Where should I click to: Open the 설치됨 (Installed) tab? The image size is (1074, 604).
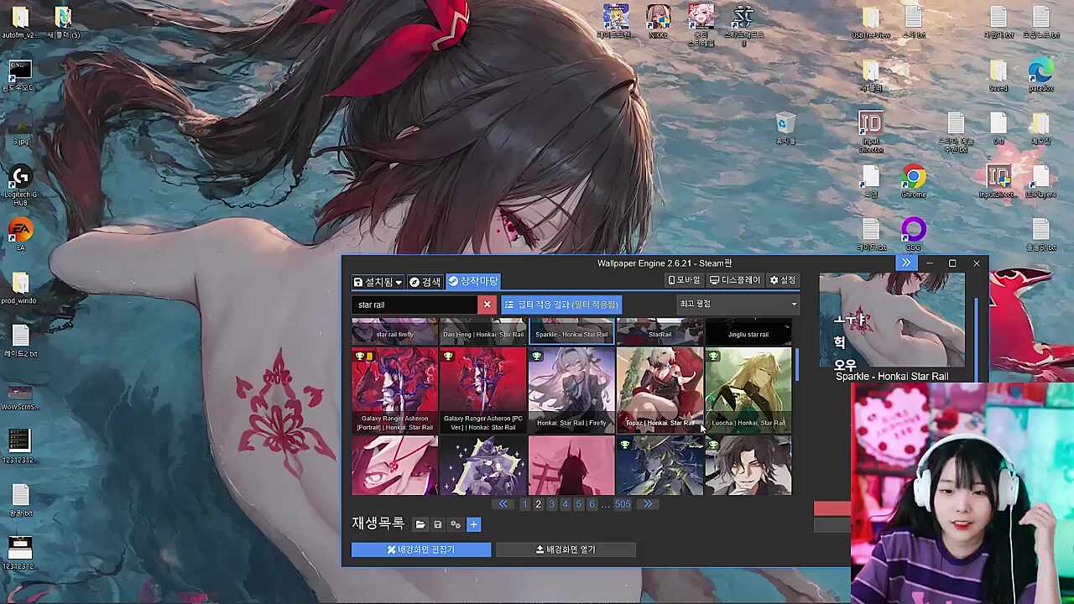click(x=378, y=282)
